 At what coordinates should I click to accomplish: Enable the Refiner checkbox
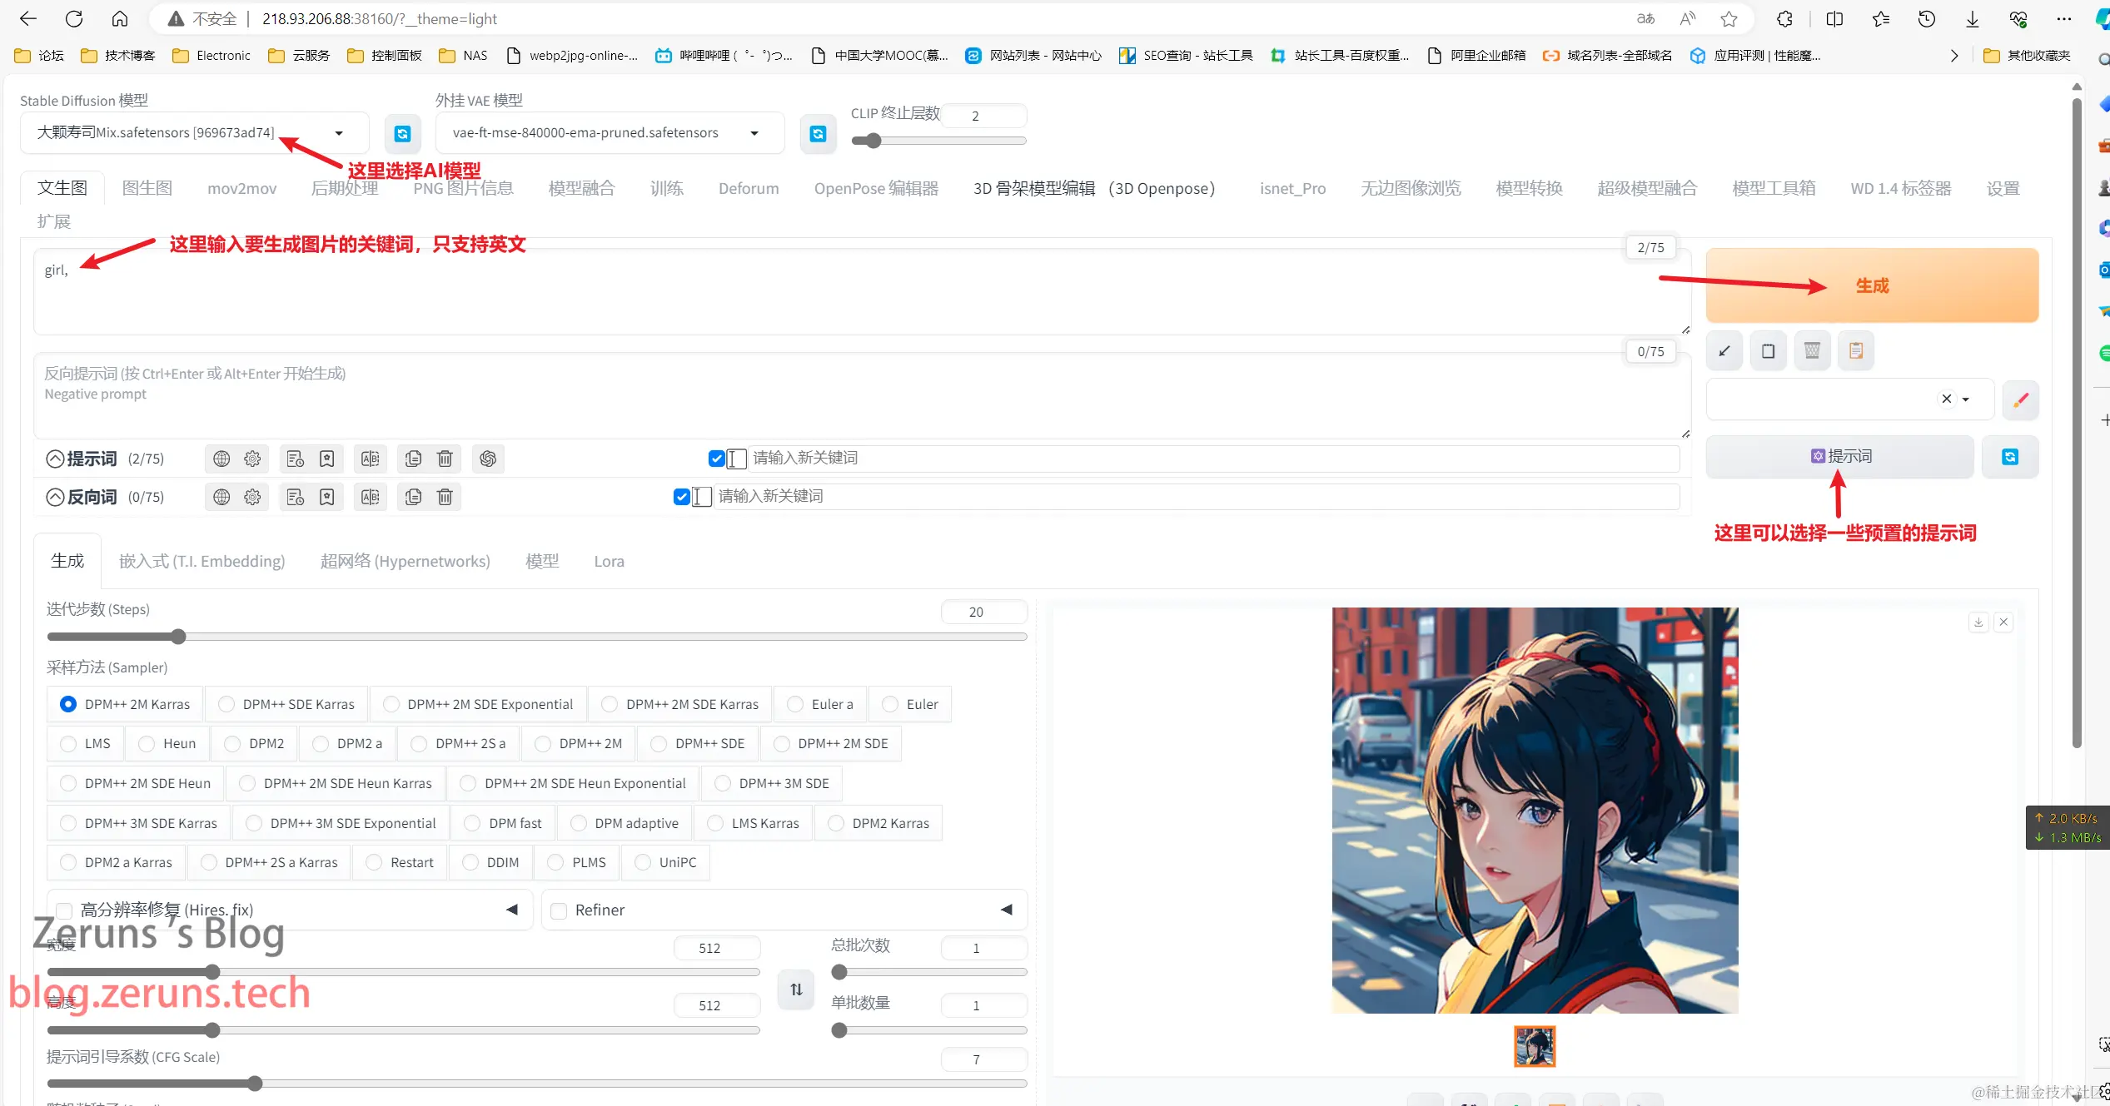tap(560, 910)
